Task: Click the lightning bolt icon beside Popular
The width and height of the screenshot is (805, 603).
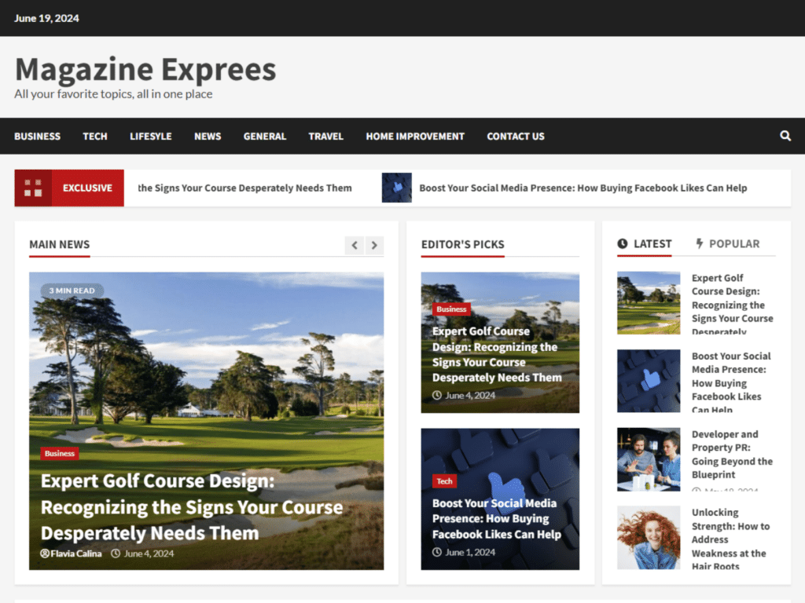Action: (x=699, y=243)
